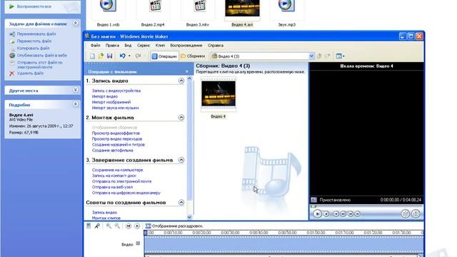Click the Запись на компакт-диск link
This screenshot has width=457, height=257.
[x=114, y=176]
